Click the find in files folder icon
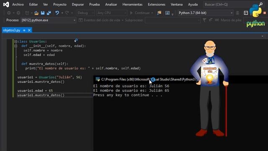Screen dimensions: 268x151 pyautogui.click(x=159, y=13)
